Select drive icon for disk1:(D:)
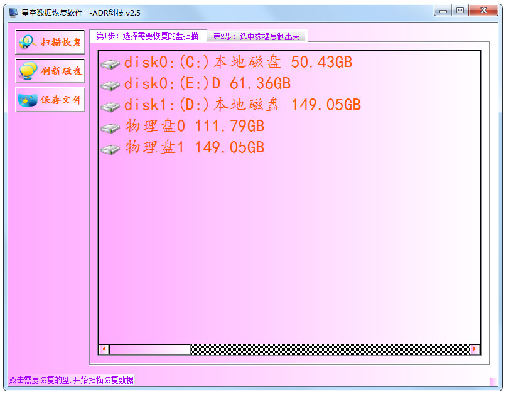This screenshot has width=506, height=395. click(110, 107)
